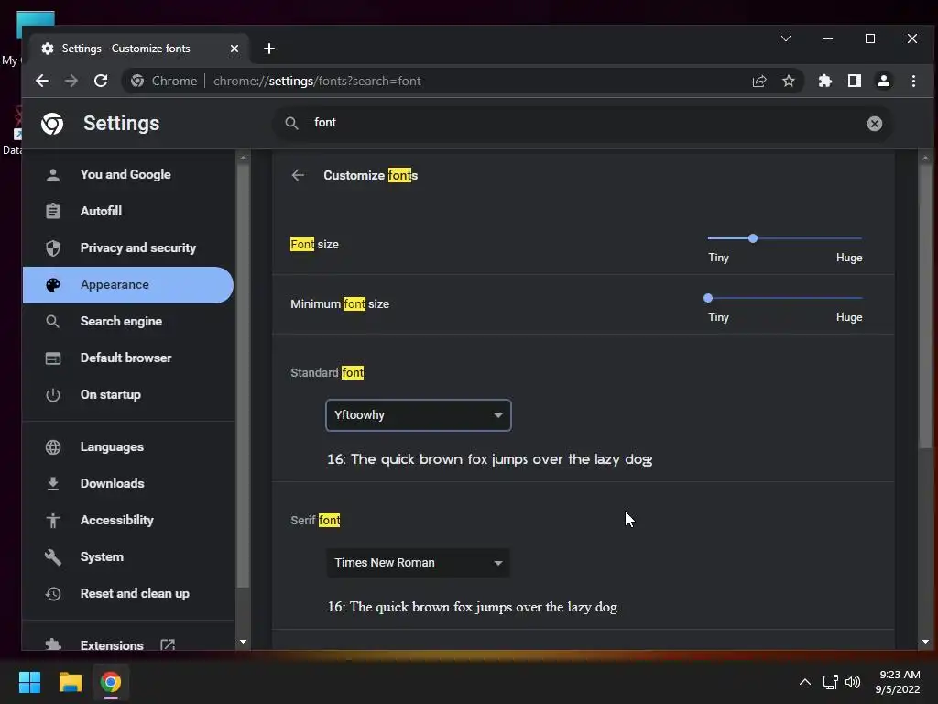
Task: Reload the settings page
Action: 101,81
